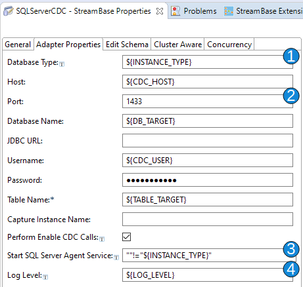Click the SQLServerCDC properties view icon
The image size is (303, 287).
(x=9, y=11)
